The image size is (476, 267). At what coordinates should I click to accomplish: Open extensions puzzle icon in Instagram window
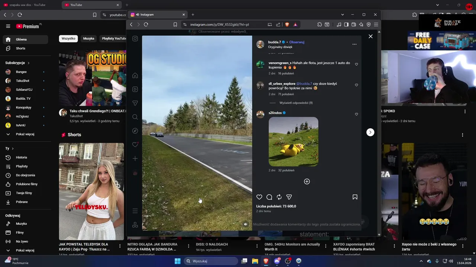(x=319, y=24)
